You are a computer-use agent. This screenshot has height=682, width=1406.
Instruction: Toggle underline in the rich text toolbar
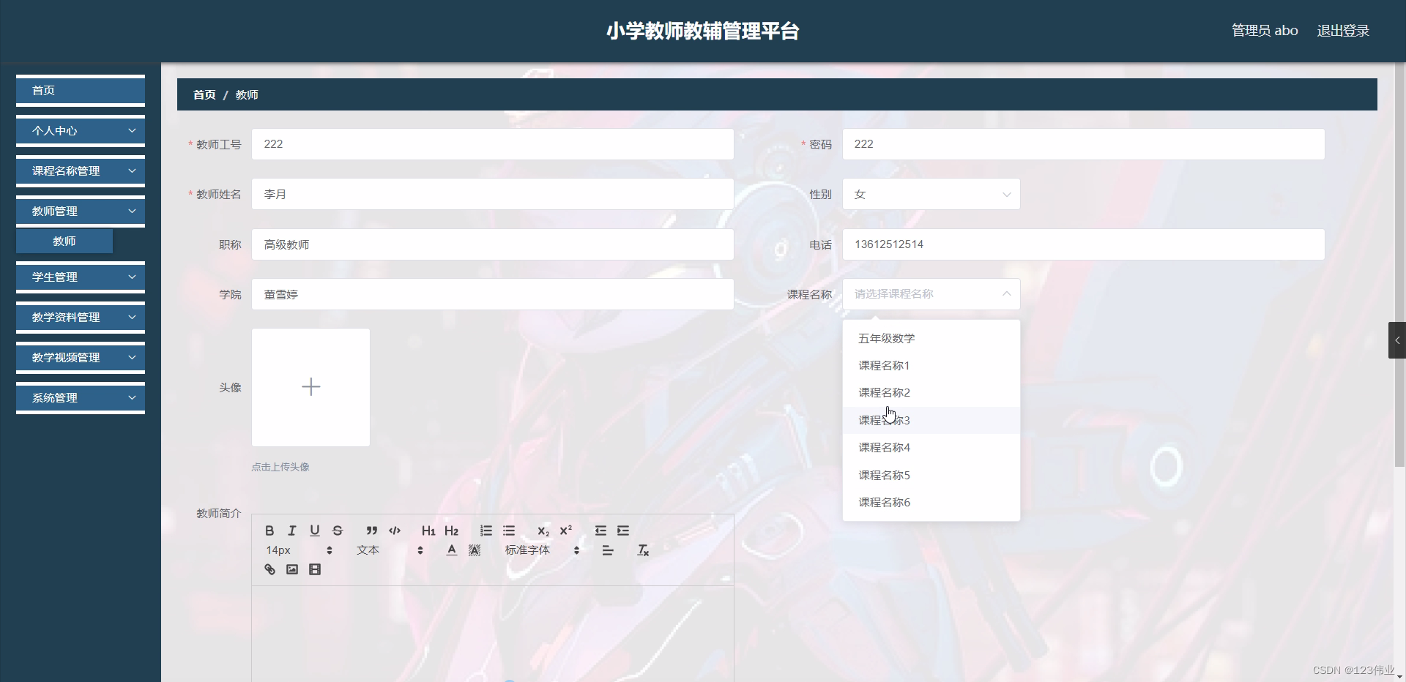tap(315, 531)
